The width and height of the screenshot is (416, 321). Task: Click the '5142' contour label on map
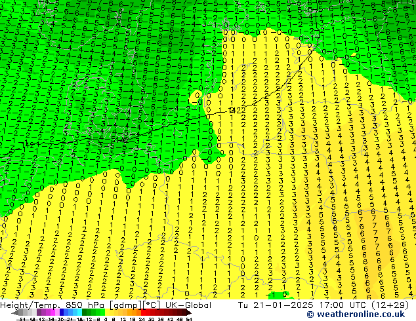click(119, 140)
